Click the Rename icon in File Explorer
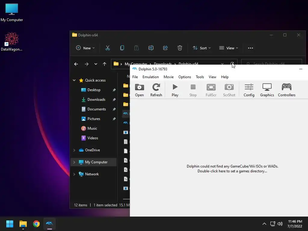308x231 pixels. pos(151,48)
